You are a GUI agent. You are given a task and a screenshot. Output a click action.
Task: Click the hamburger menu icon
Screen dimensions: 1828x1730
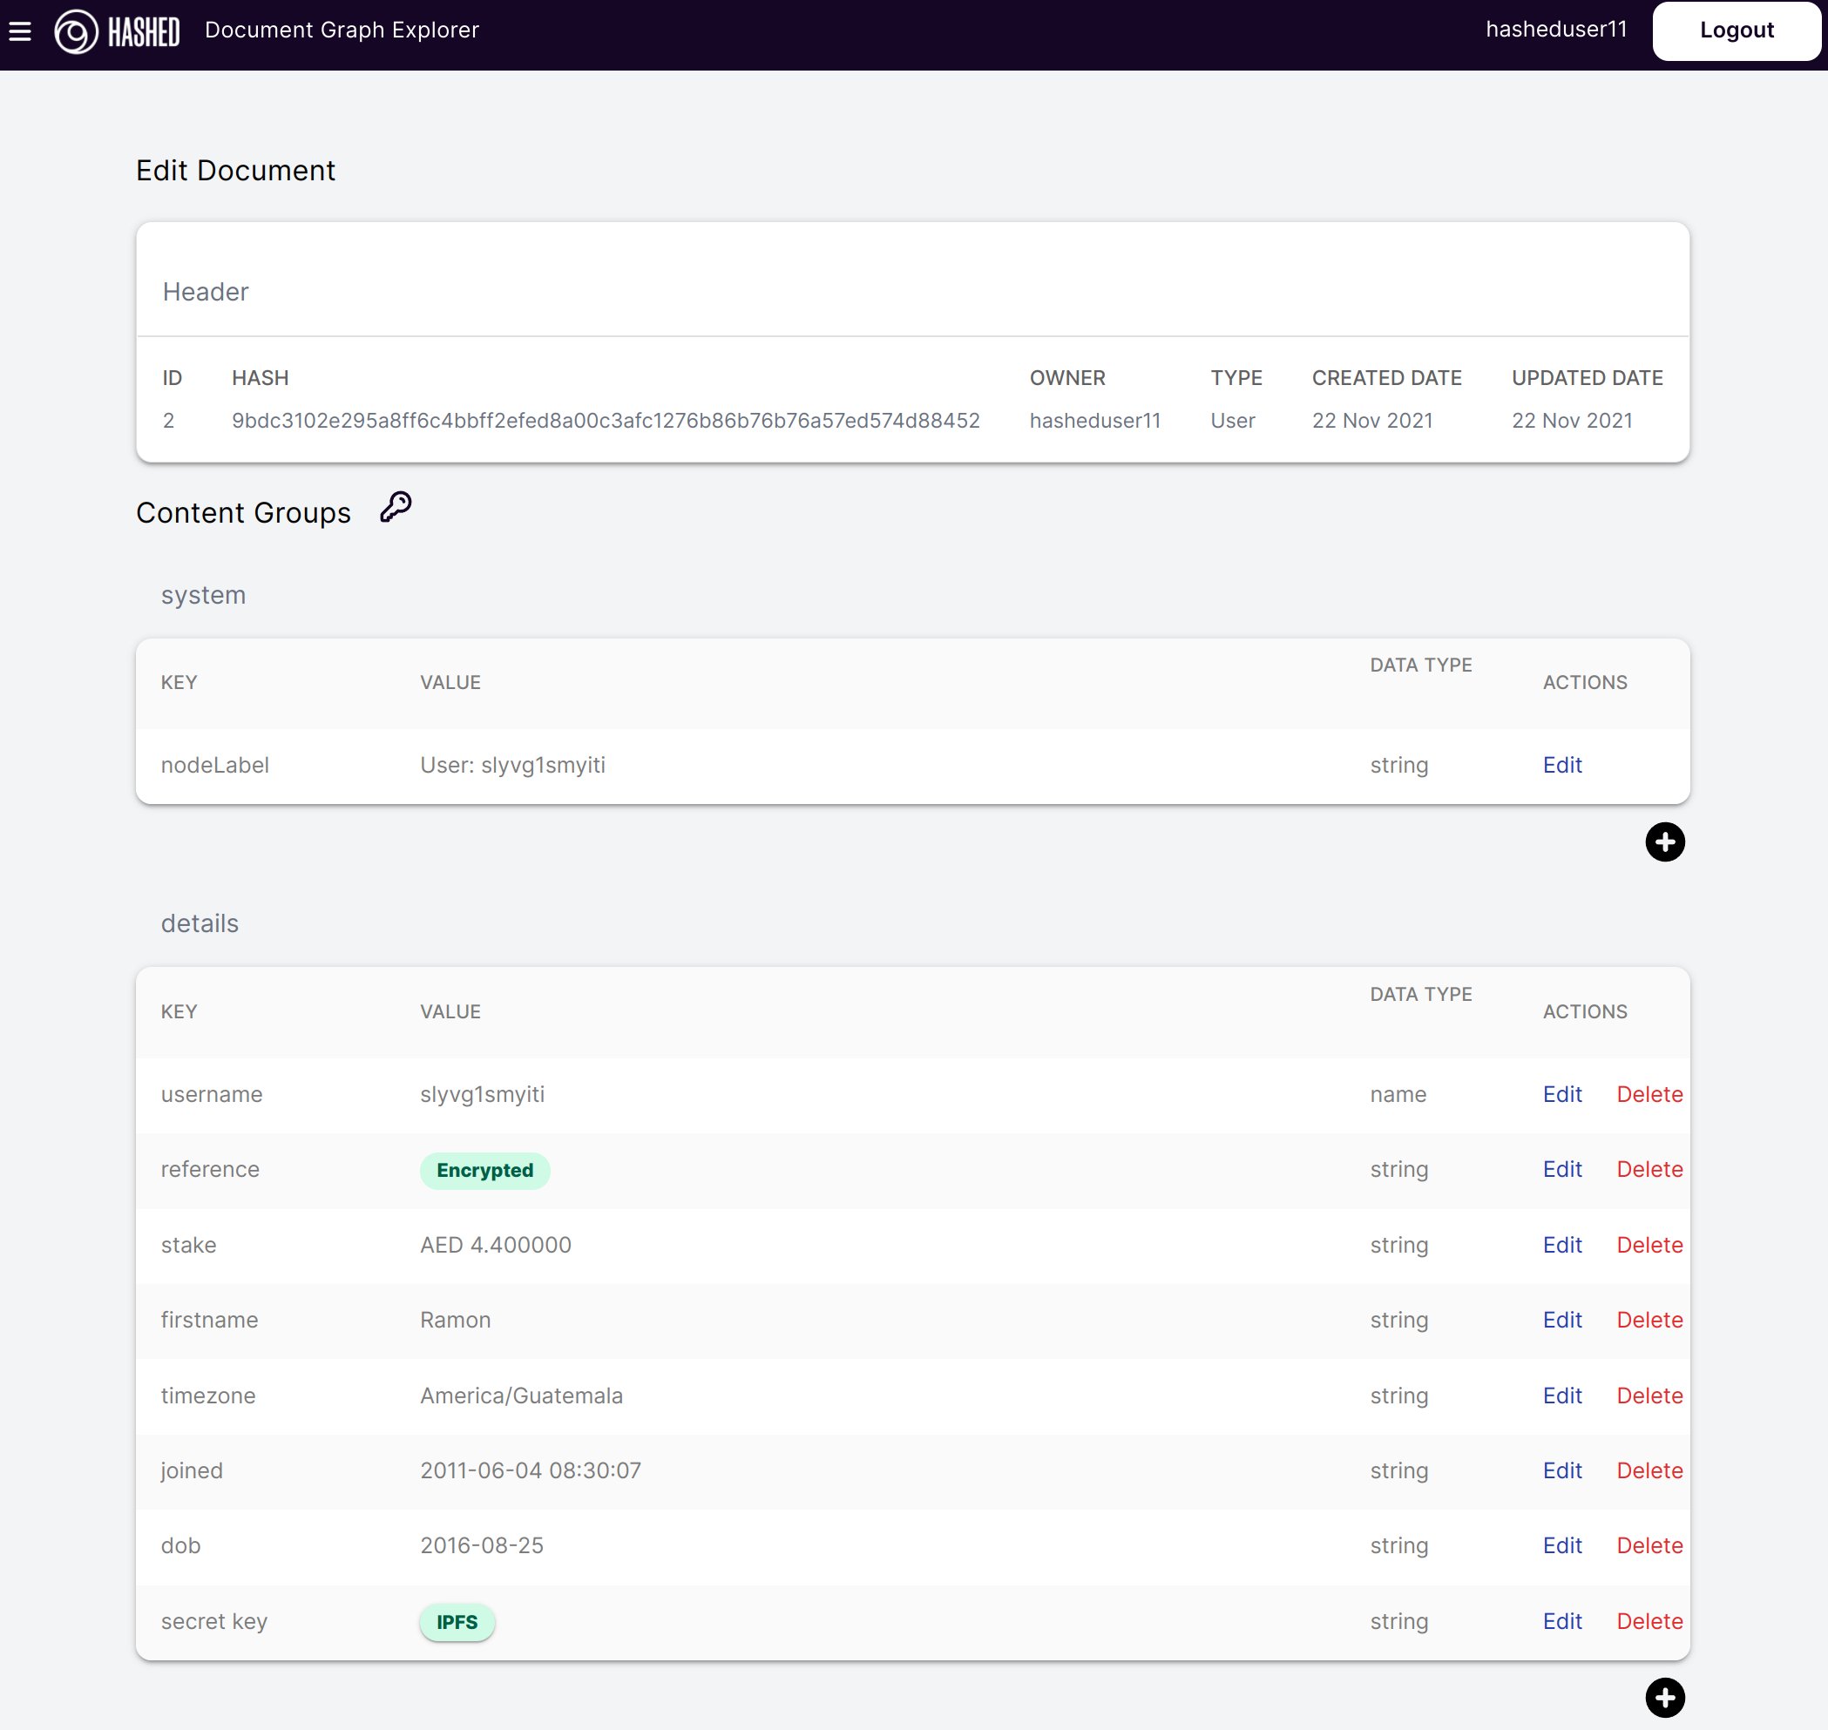[x=23, y=30]
